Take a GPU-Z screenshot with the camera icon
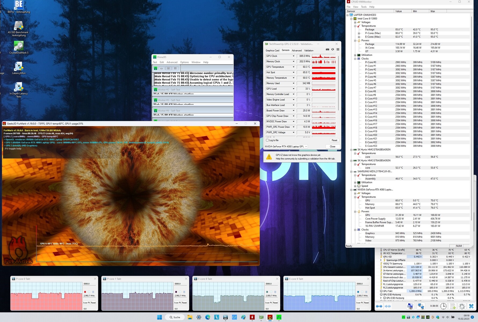 click(x=327, y=49)
